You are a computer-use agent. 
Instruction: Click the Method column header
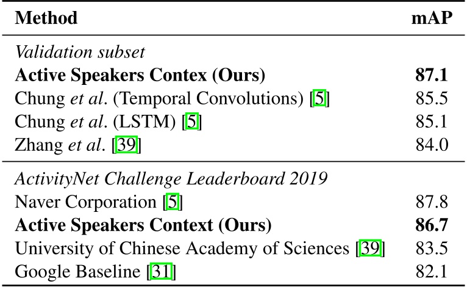tap(46, 18)
